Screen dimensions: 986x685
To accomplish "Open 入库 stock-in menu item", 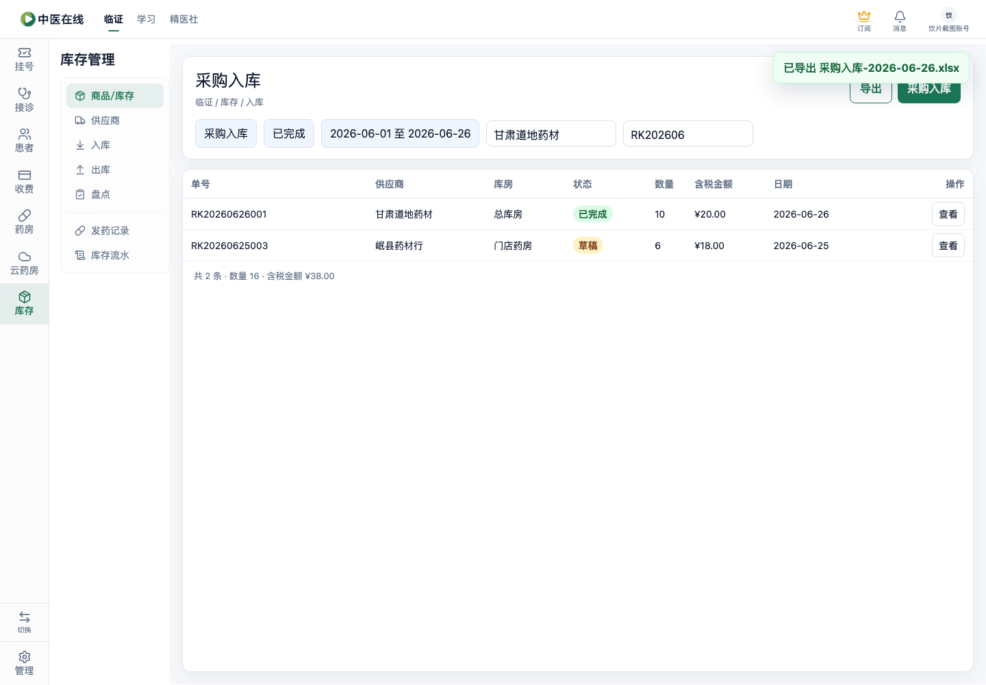I will [115, 145].
